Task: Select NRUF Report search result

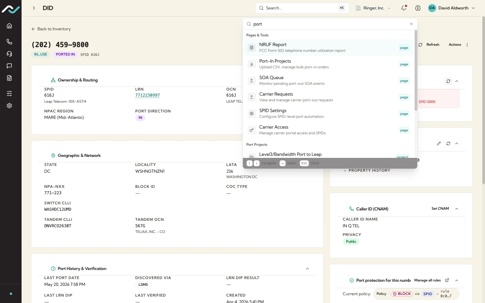Action: (x=329, y=48)
